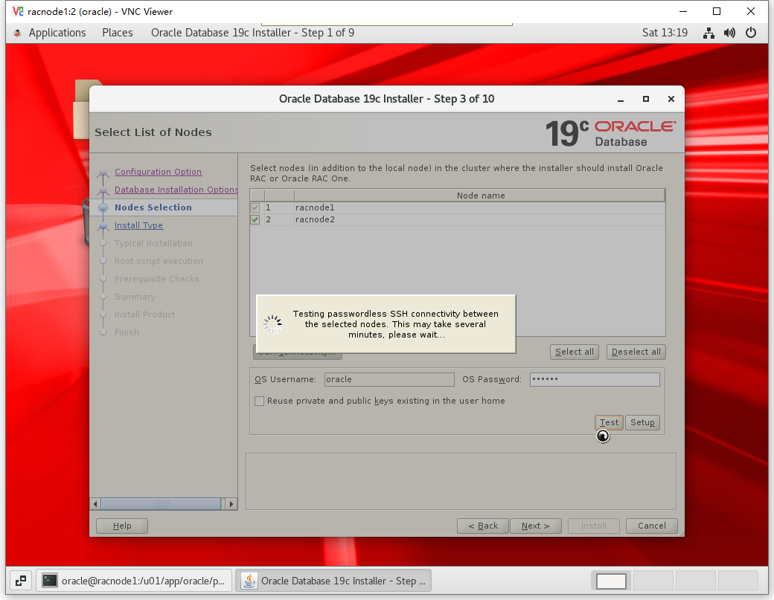Image resolution: width=774 pixels, height=600 pixels.
Task: Click the terminal icon in the taskbar
Action: click(50, 581)
